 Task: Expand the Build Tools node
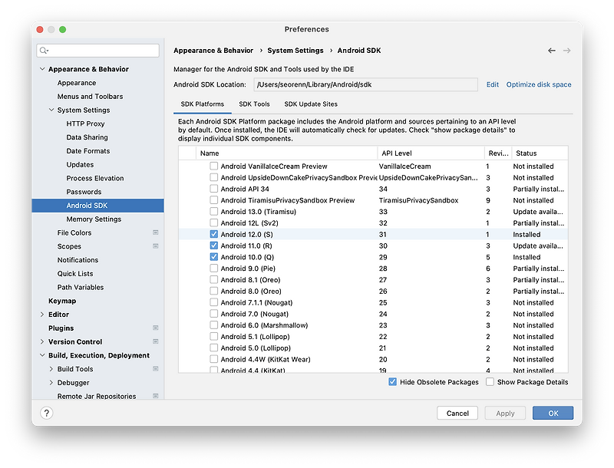point(51,369)
